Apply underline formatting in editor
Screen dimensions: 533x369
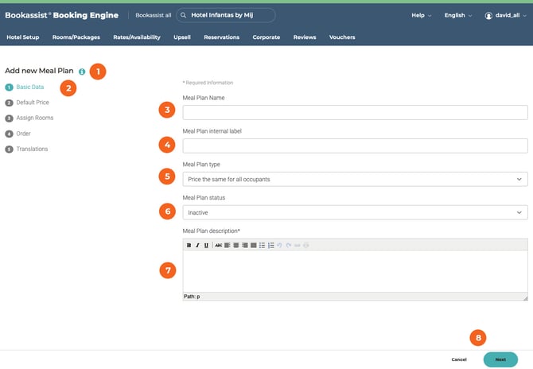click(x=206, y=245)
